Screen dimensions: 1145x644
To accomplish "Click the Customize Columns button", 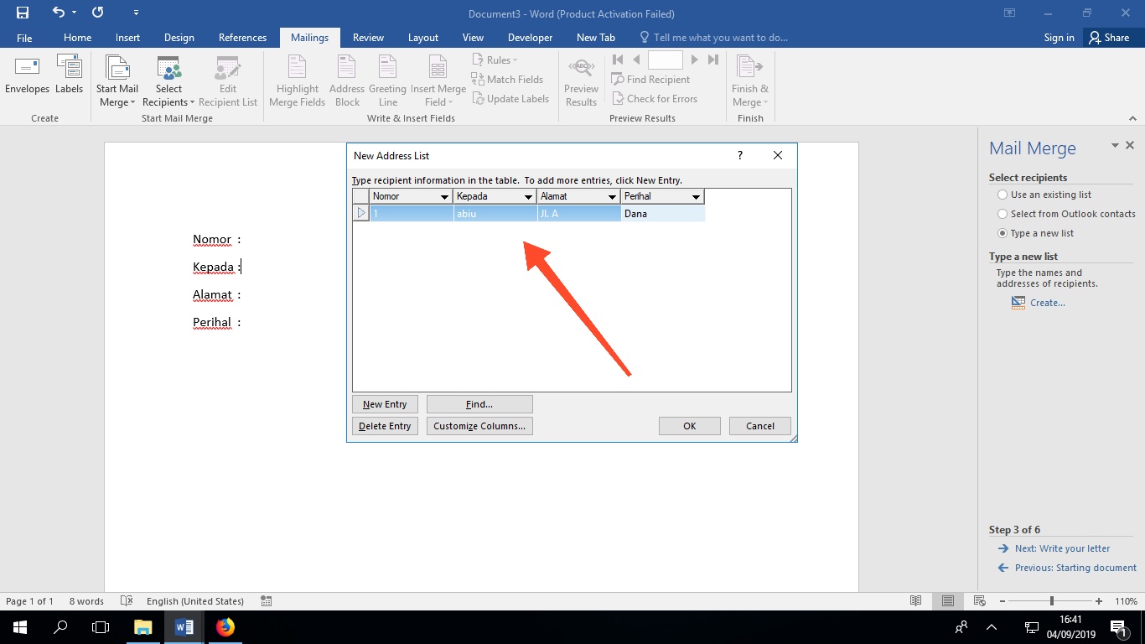I will click(479, 426).
